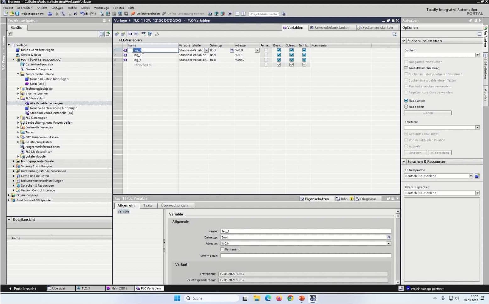The image size is (489, 304).
Task: Click the Kommentar input field in the properties
Action: 305,256
